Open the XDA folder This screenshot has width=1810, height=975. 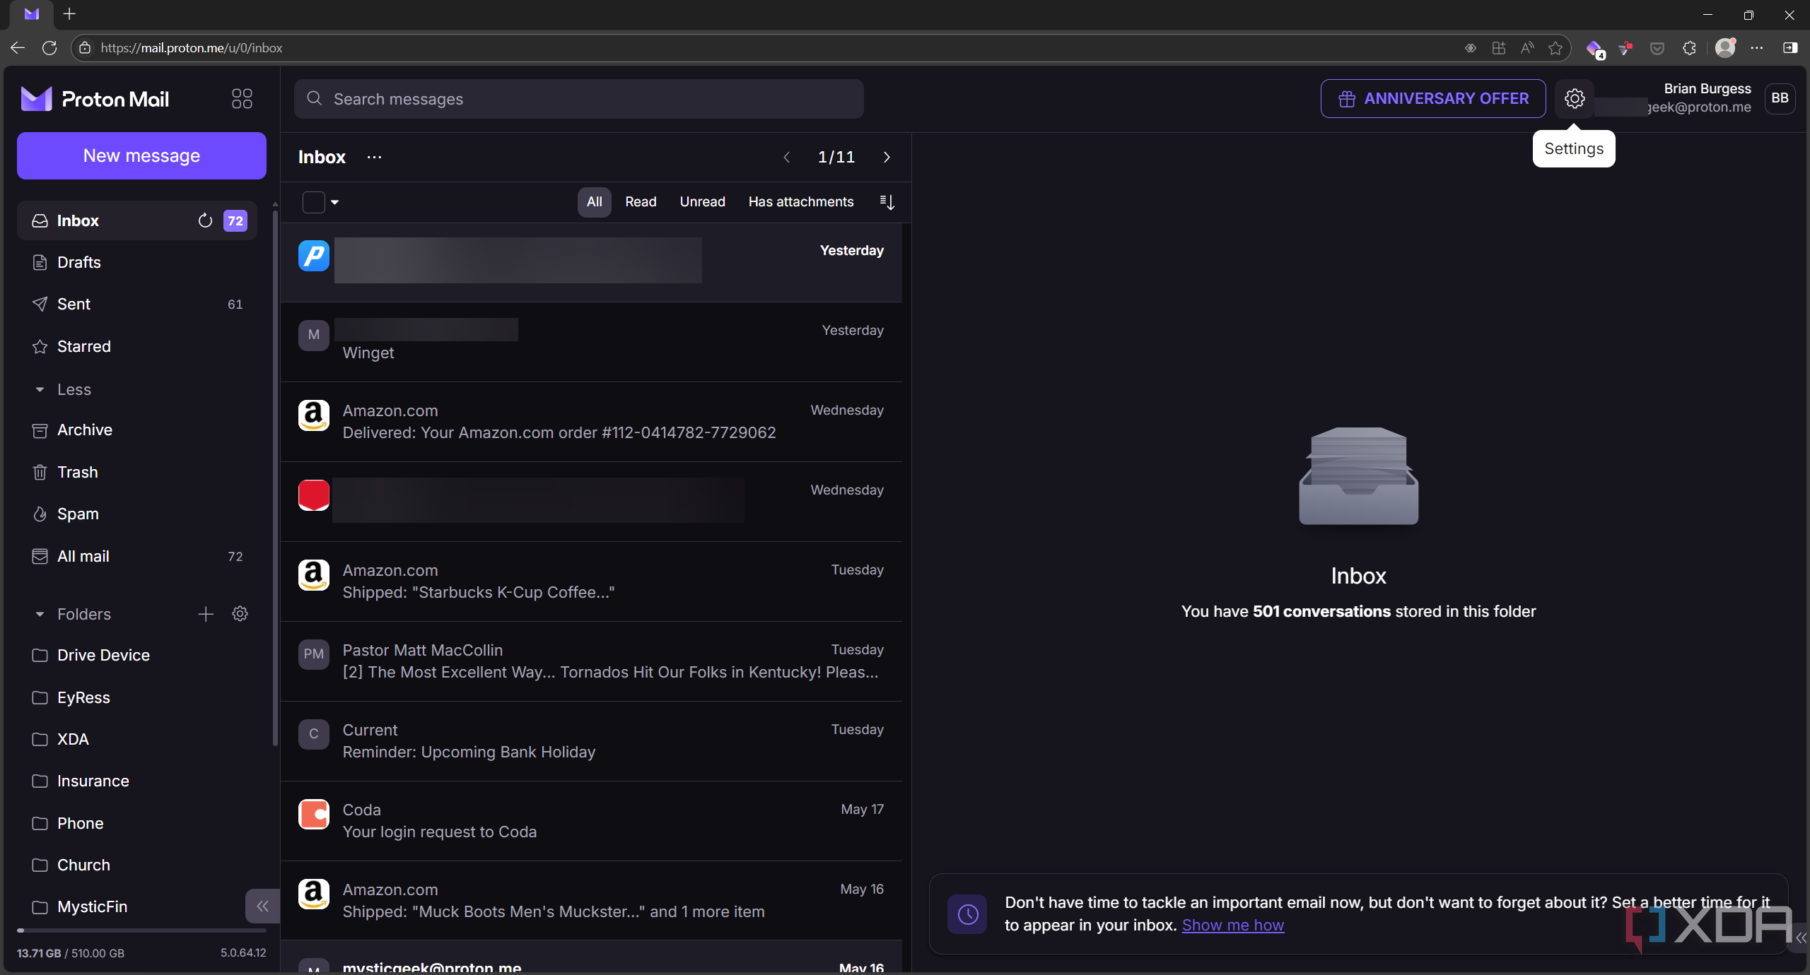[x=137, y=740]
